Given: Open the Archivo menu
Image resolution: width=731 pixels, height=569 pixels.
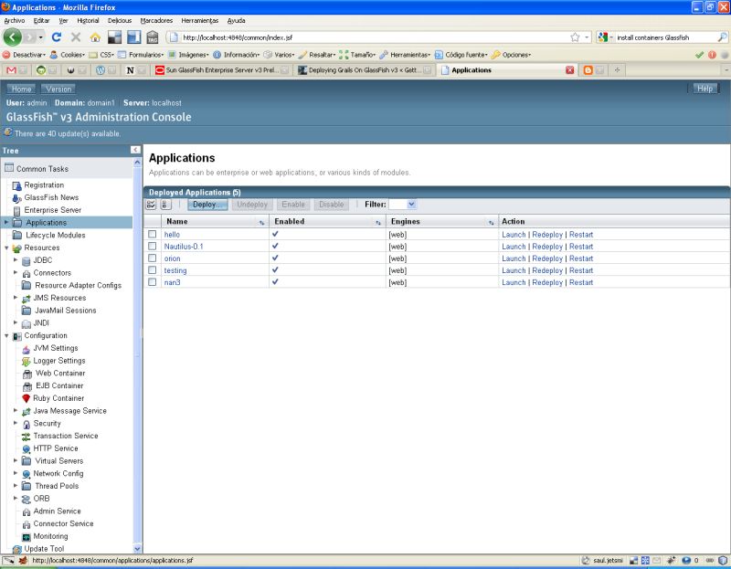Looking at the screenshot, I should [15, 20].
